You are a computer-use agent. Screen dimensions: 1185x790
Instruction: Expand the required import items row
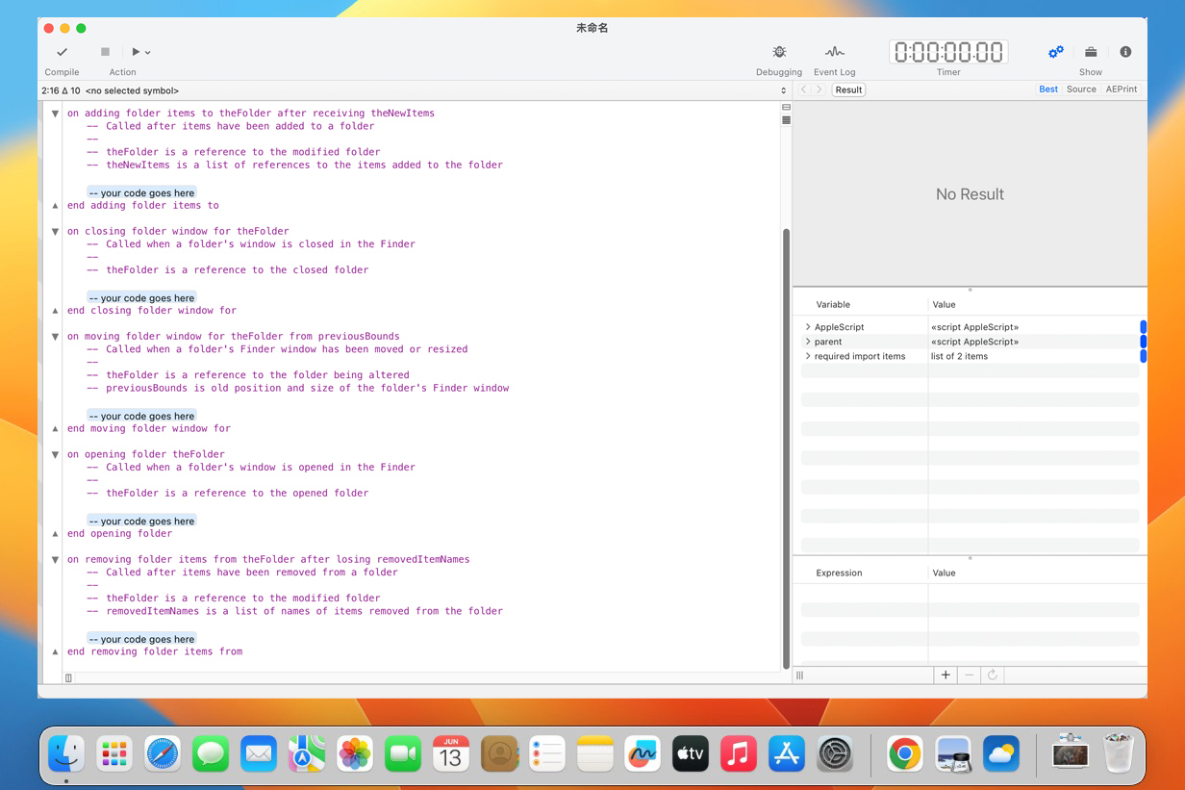(x=808, y=356)
